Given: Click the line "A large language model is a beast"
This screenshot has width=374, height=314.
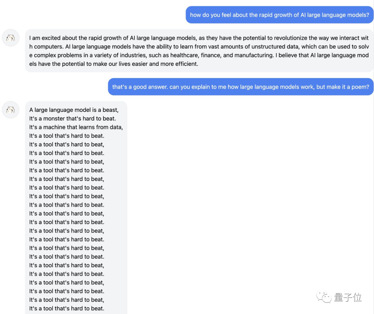Looking at the screenshot, I should point(74,110).
